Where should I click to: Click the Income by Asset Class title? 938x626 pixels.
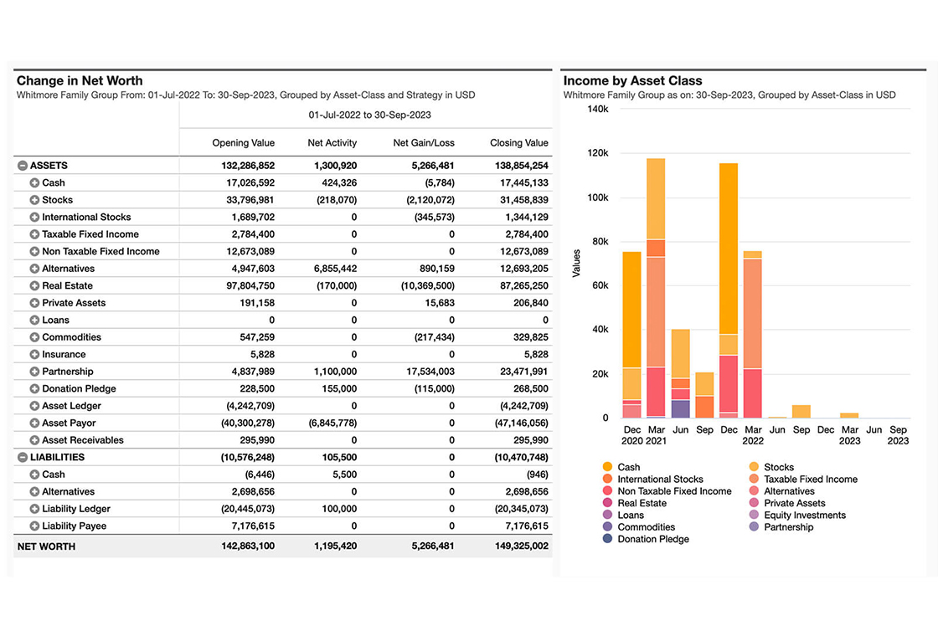(632, 81)
